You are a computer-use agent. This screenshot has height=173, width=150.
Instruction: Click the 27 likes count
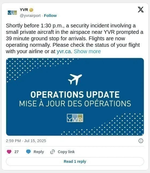tap(16, 152)
